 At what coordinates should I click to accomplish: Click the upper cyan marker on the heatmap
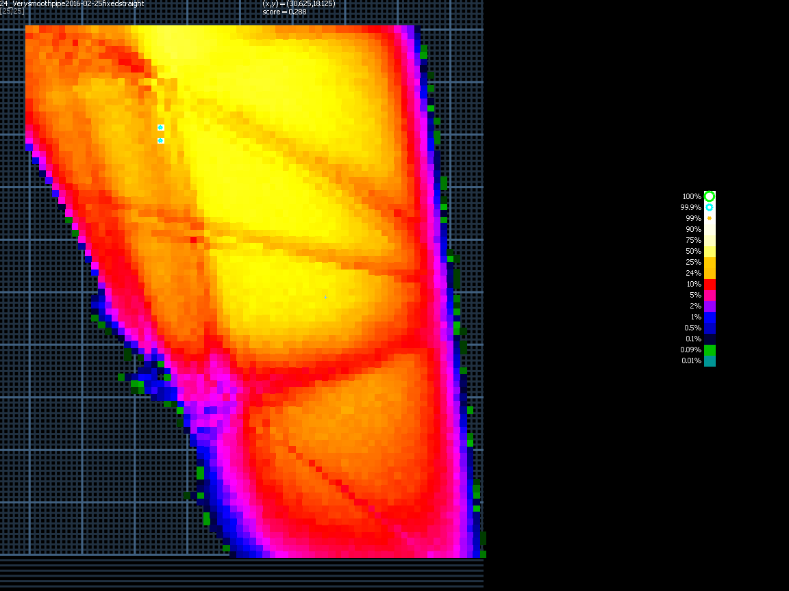coord(160,127)
